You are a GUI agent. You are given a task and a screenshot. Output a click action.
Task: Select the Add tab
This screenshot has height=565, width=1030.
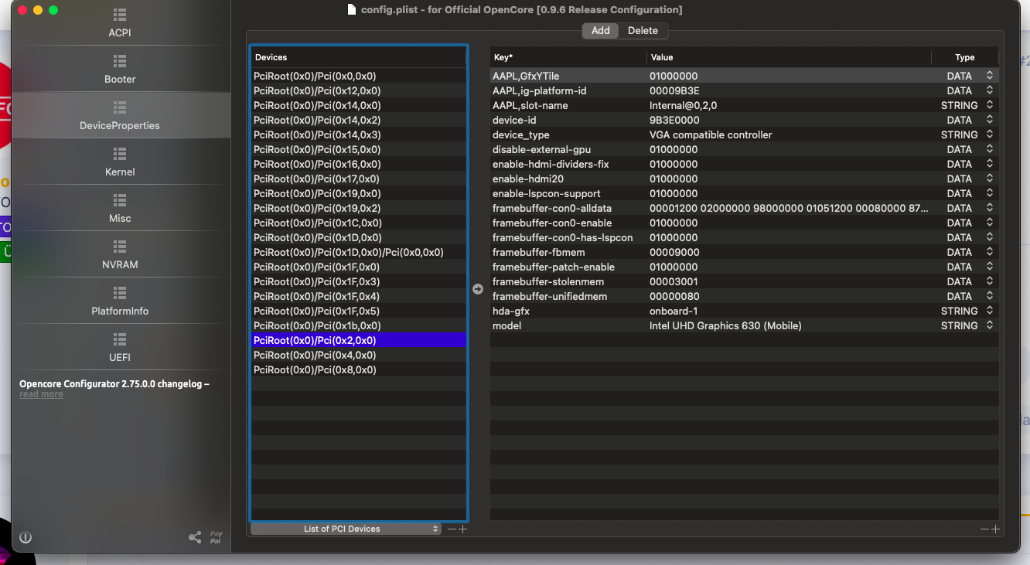click(x=601, y=31)
